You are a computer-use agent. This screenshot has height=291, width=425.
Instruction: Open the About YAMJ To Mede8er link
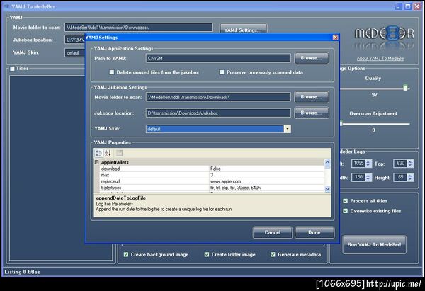tap(380, 59)
